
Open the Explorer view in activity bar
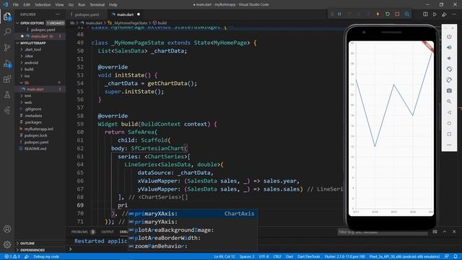[7, 16]
